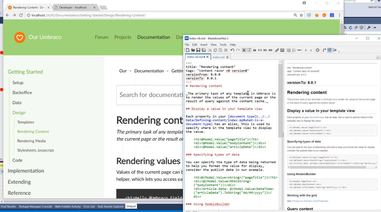
Task: Click the Our Umbraco heart logo
Action: [20, 37]
